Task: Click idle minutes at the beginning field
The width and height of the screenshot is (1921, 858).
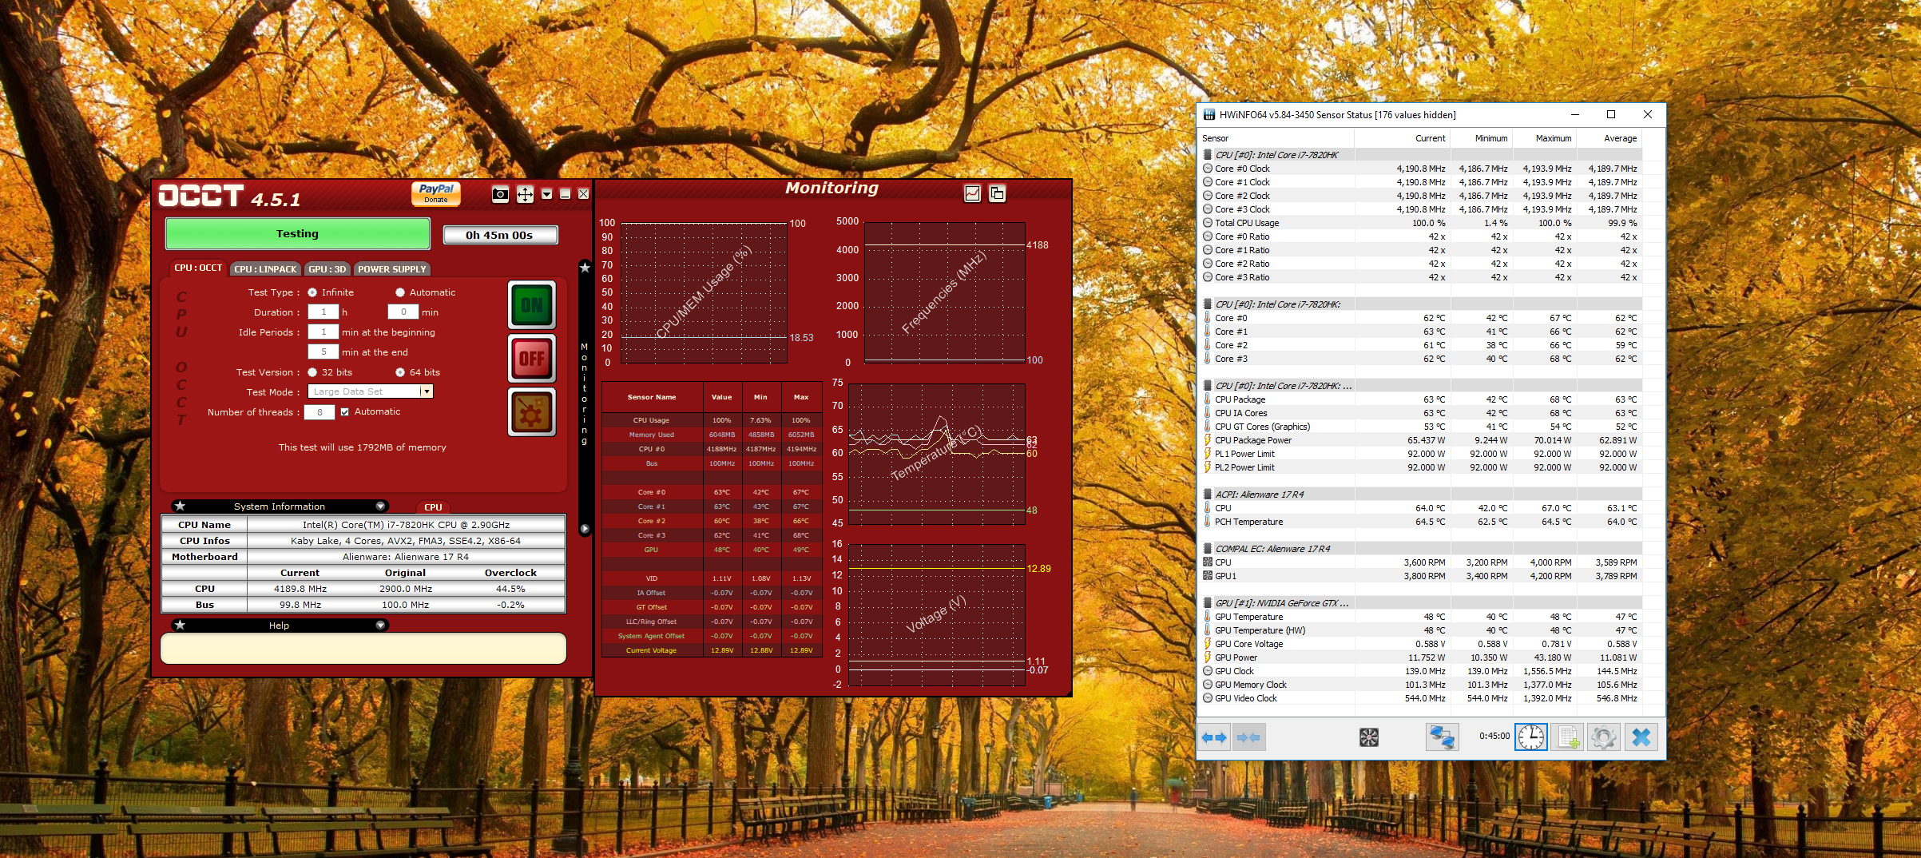Action: (x=323, y=332)
